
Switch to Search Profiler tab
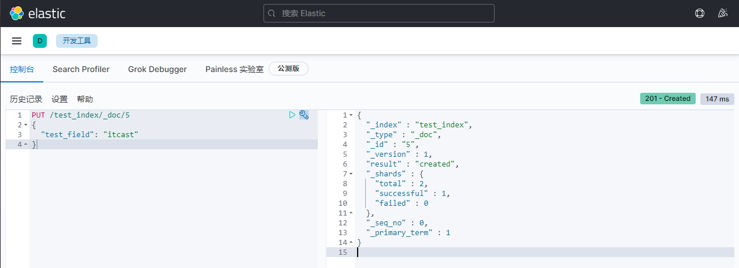(x=81, y=69)
